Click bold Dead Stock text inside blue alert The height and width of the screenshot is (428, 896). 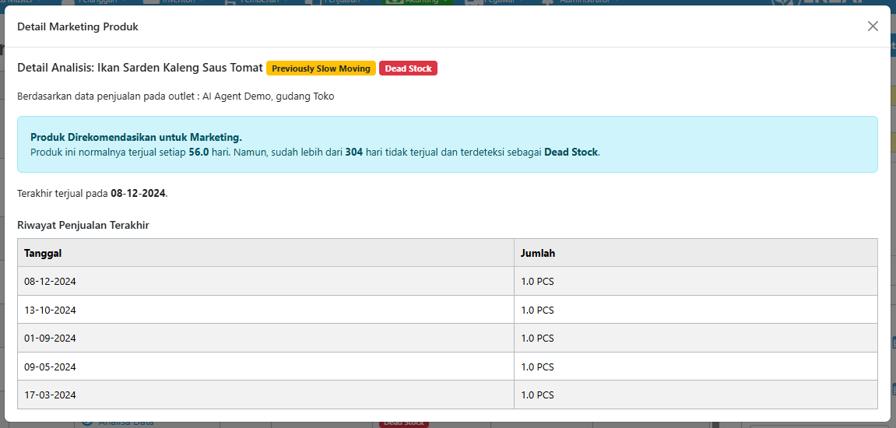pos(571,152)
